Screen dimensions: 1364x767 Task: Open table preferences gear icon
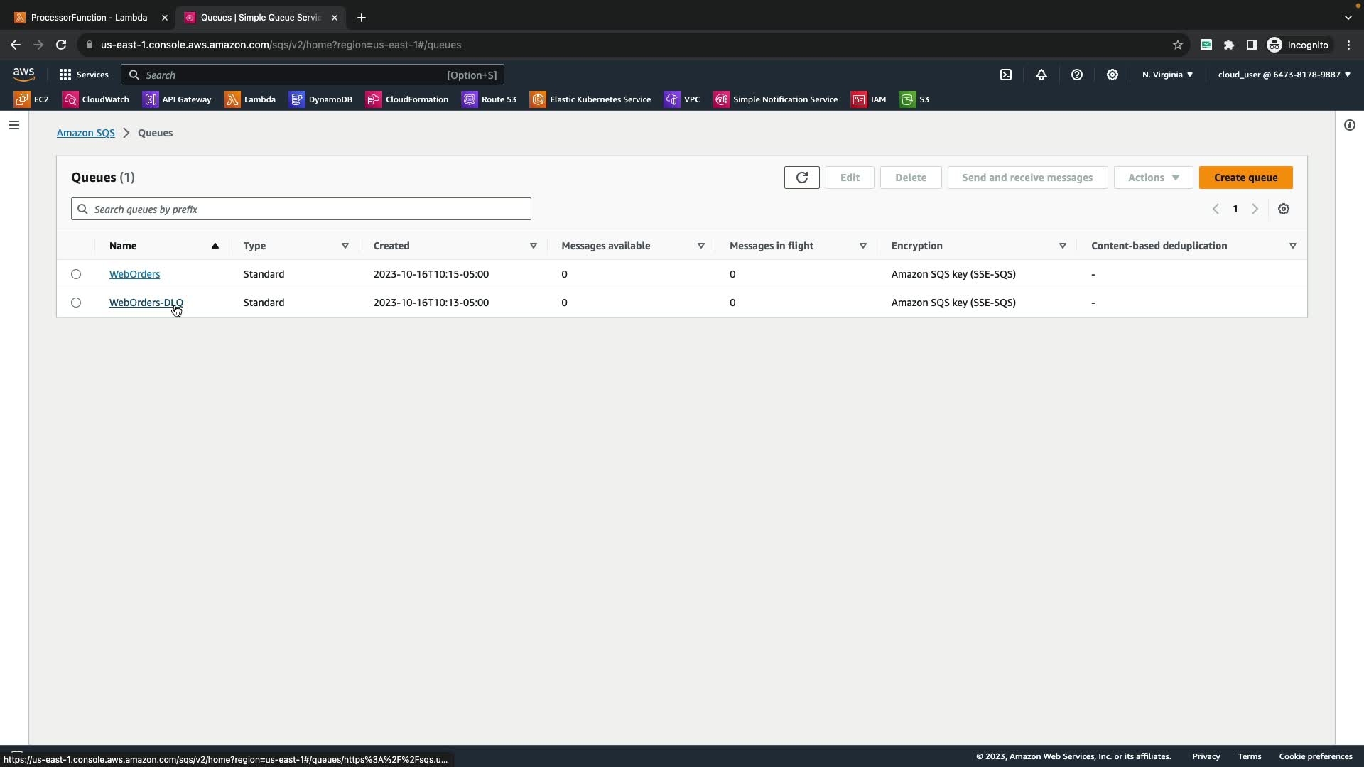click(1284, 209)
